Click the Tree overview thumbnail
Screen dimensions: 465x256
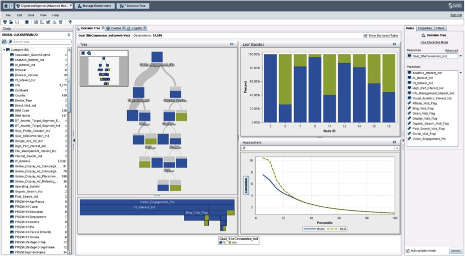point(104,71)
